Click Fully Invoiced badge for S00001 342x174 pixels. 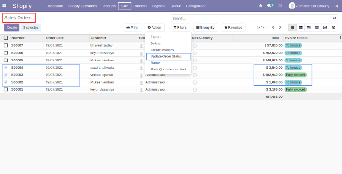pyautogui.click(x=295, y=89)
